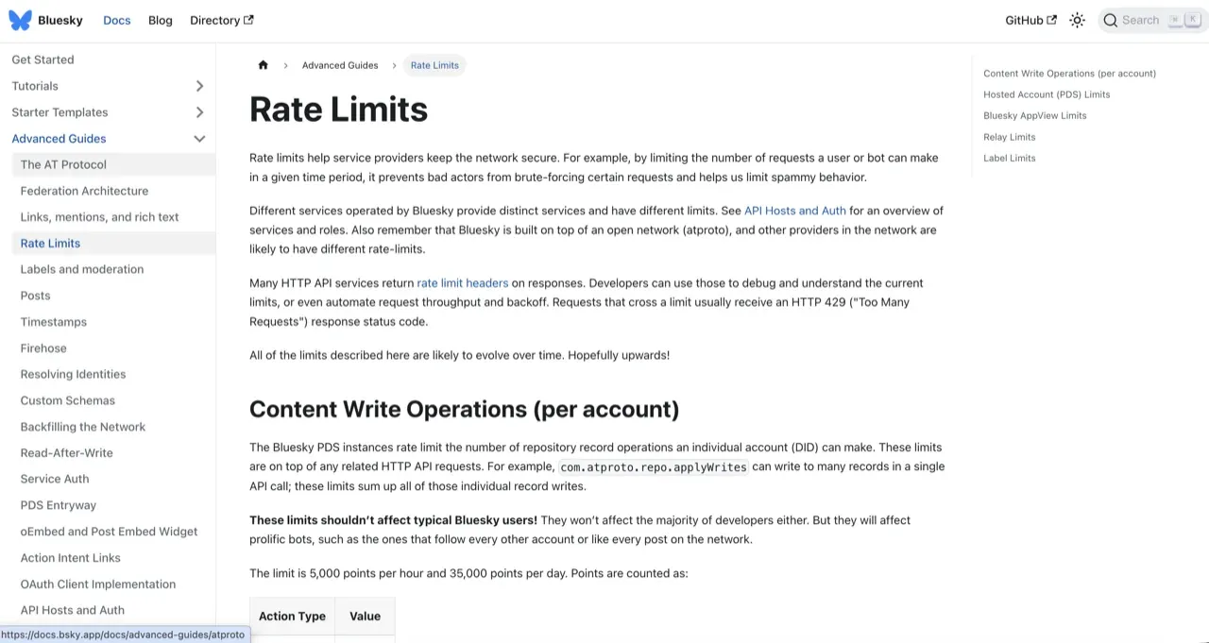
Task: Collapse the Advanced Guides chevron
Action: click(x=199, y=139)
